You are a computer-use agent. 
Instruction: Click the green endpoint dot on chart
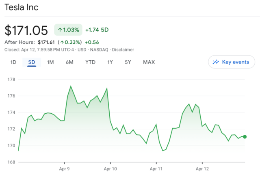(245, 137)
